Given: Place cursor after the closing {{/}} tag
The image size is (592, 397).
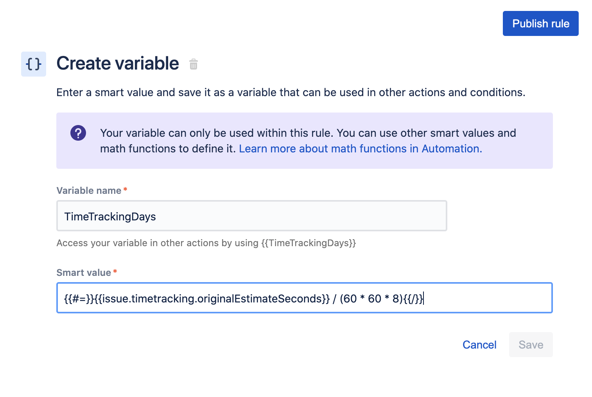Looking at the screenshot, I should coord(424,299).
